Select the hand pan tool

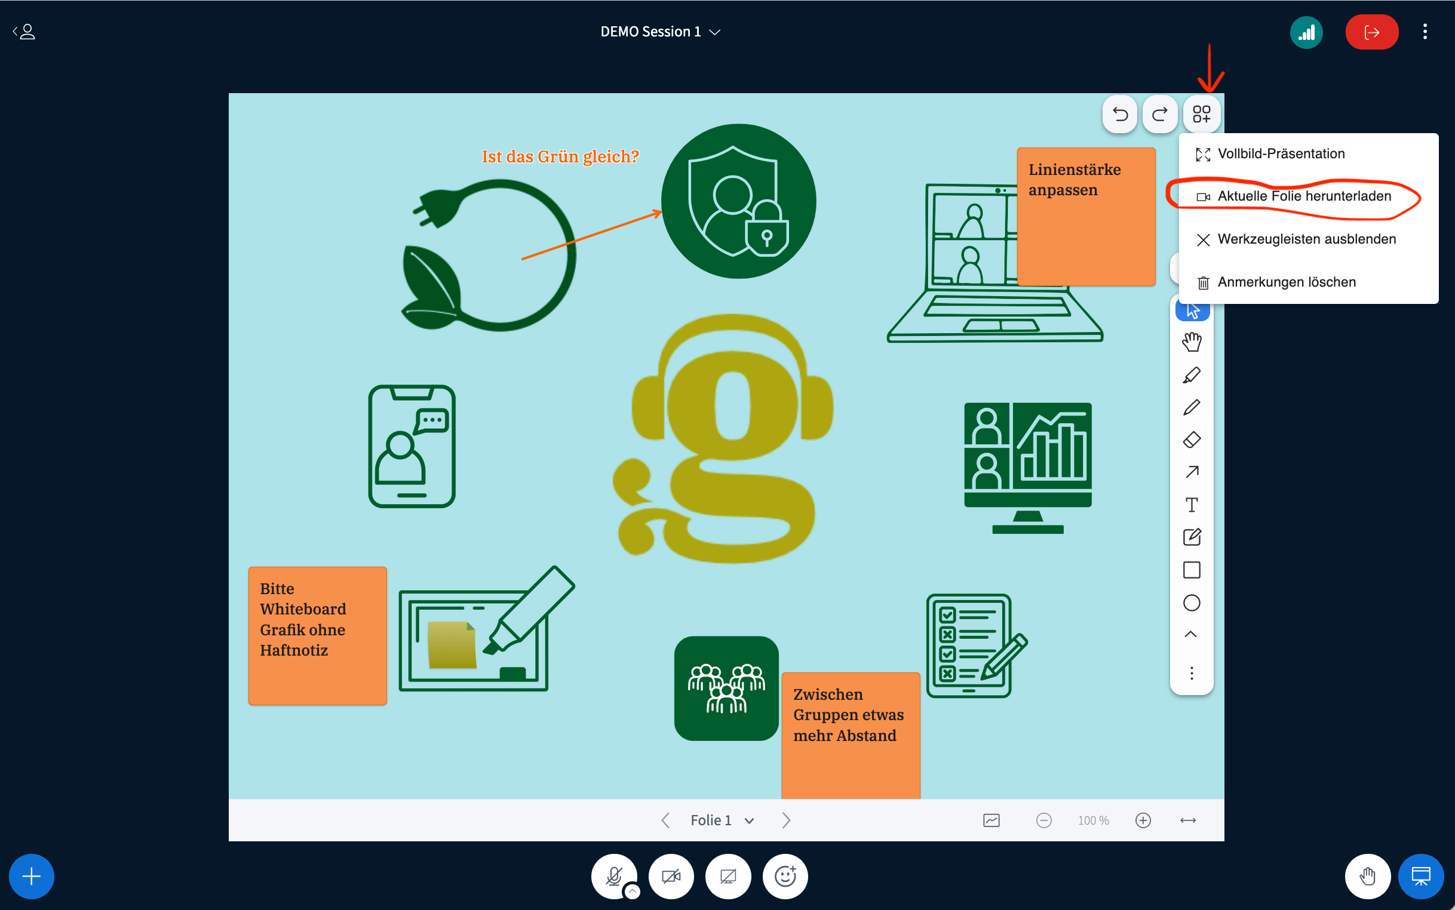coord(1192,342)
